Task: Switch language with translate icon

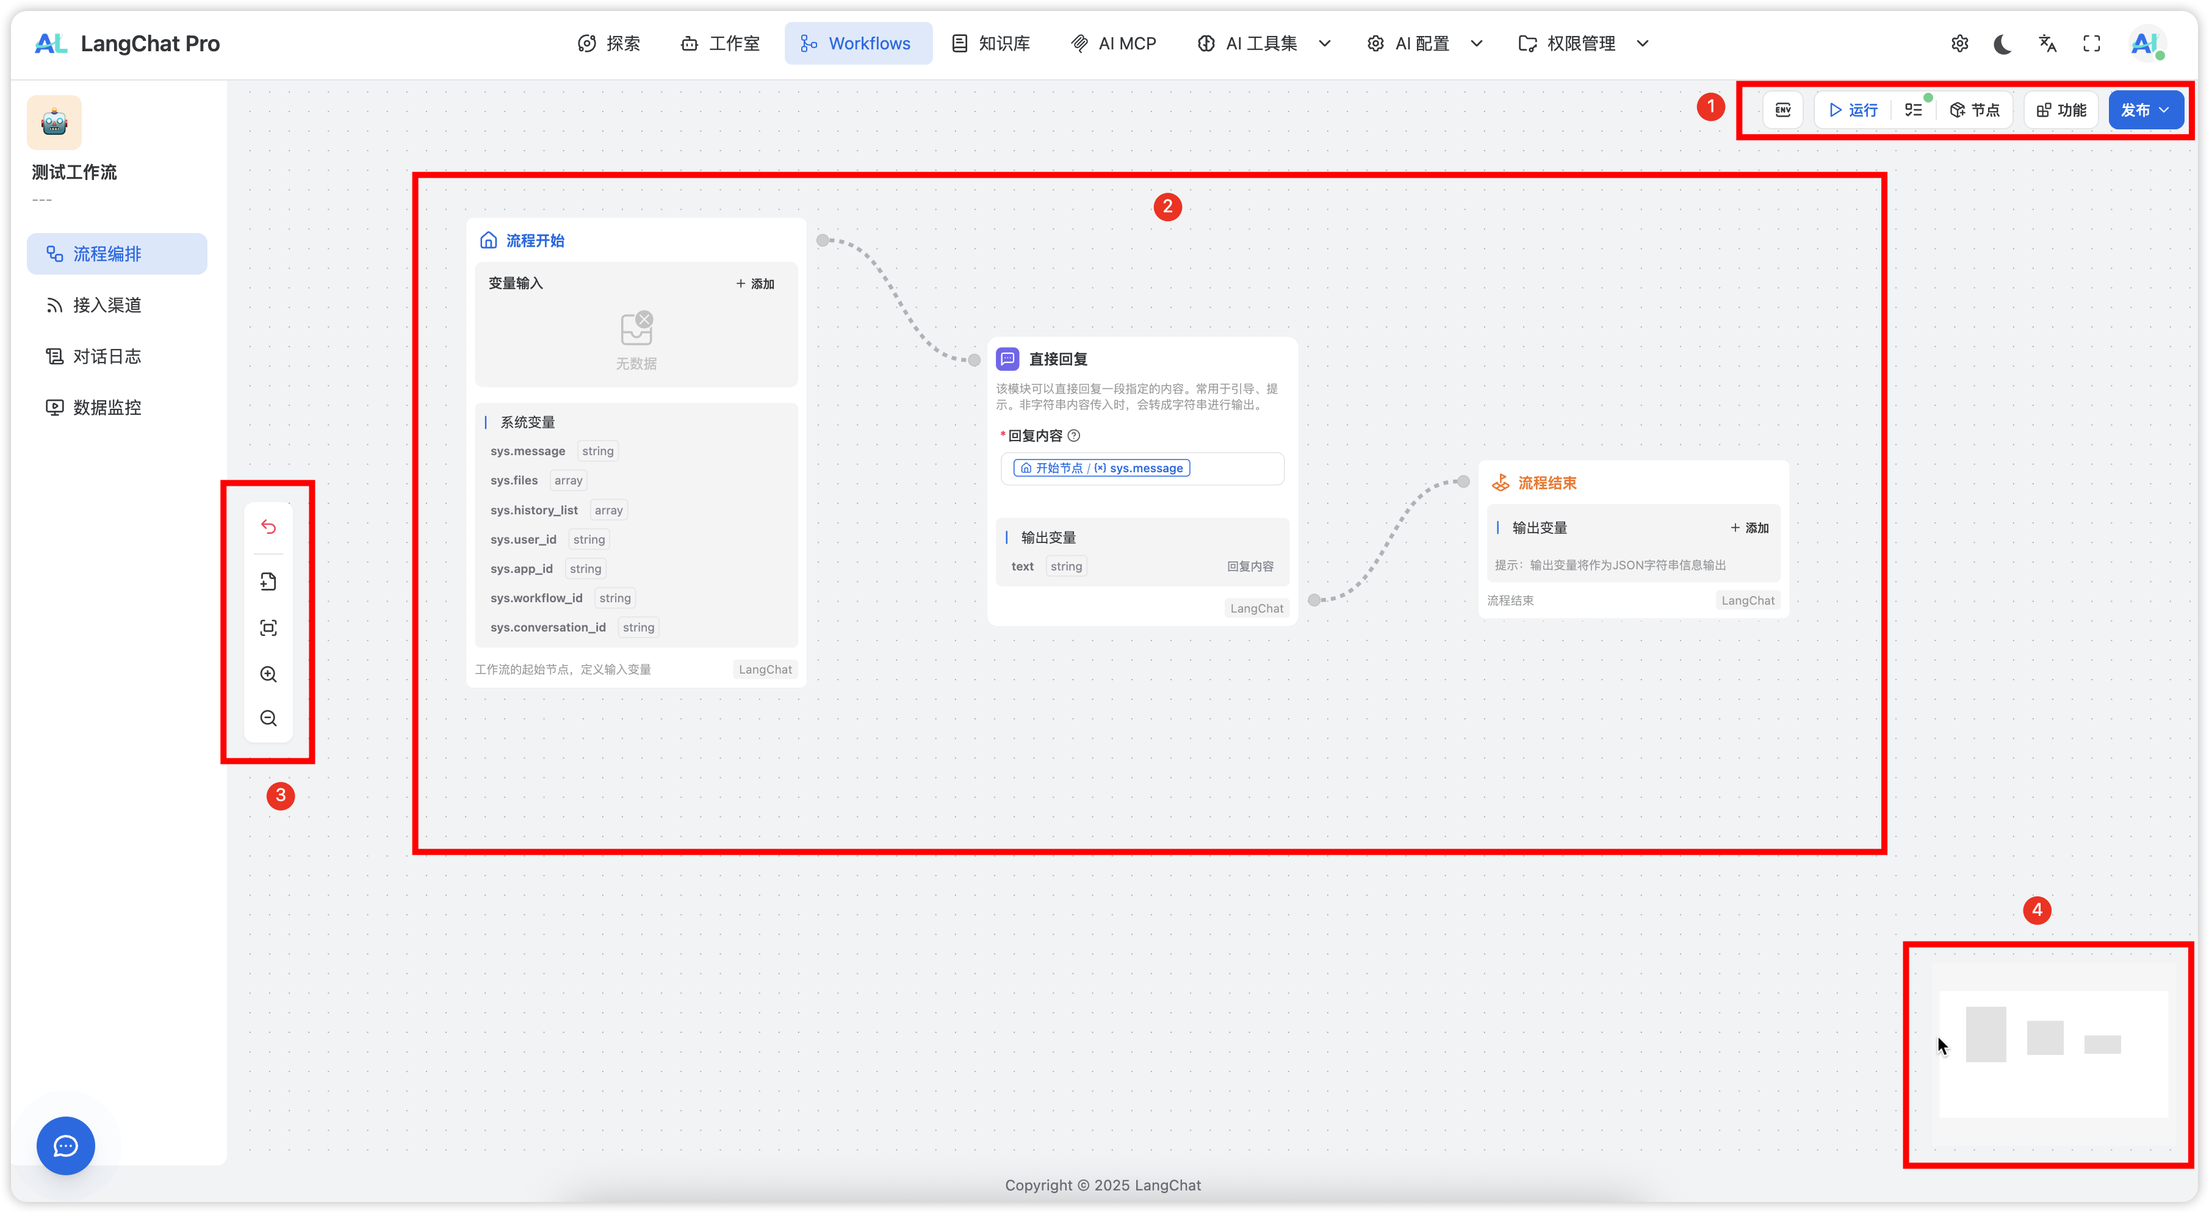Action: (2047, 44)
